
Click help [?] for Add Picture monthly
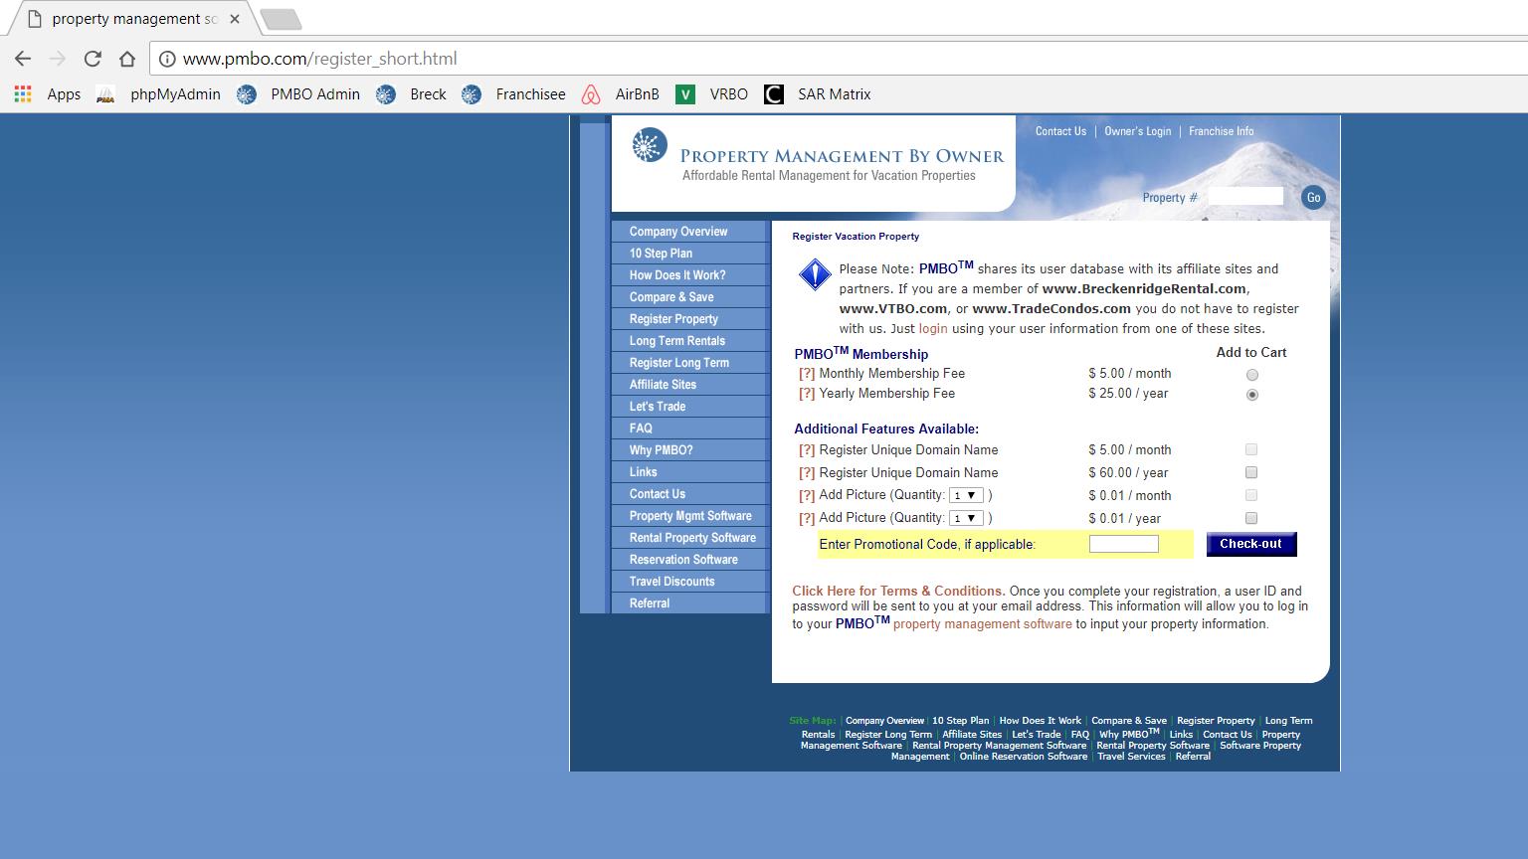coord(807,495)
